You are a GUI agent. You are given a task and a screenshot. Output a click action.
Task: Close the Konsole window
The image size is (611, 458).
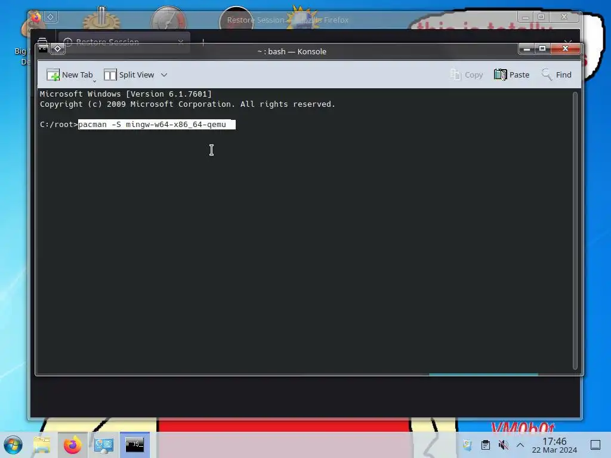pos(565,49)
